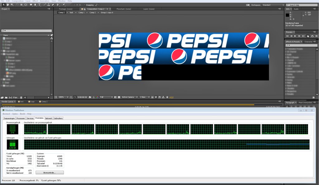Select the Unified Camera tool

[x=21, y=5]
